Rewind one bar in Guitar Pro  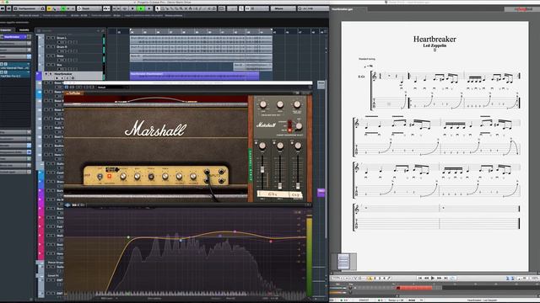[426, 278]
